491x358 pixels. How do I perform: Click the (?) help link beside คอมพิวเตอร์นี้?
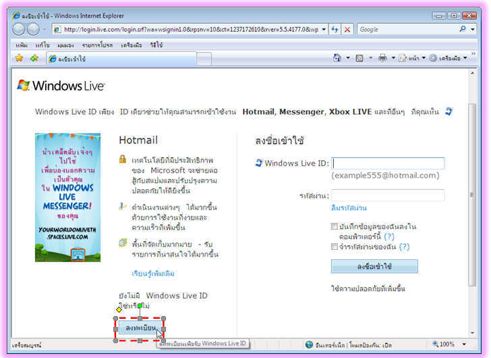(x=389, y=236)
